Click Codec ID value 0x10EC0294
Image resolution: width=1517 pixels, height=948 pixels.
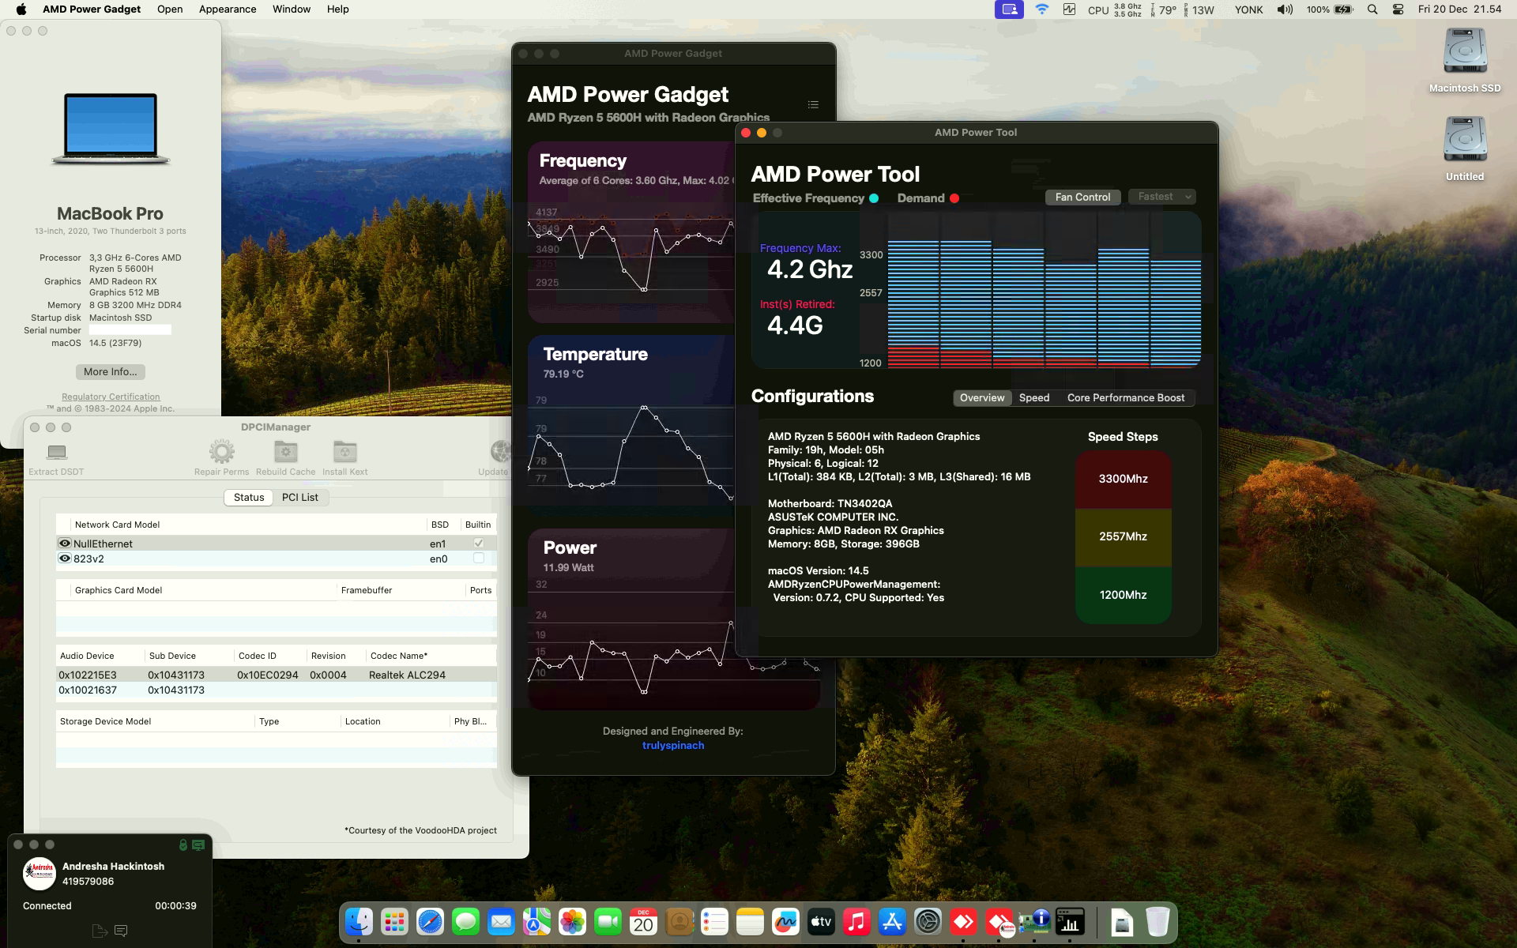tap(268, 675)
